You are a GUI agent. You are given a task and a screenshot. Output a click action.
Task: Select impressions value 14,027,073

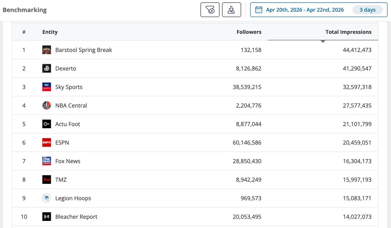coord(356,217)
